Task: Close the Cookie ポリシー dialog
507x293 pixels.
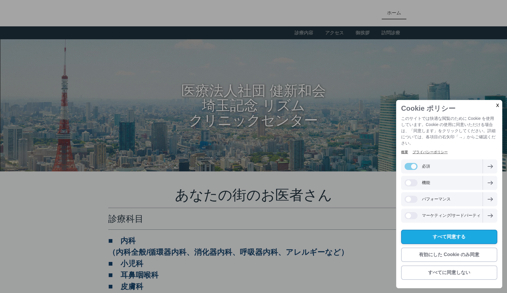Action: pyautogui.click(x=497, y=105)
